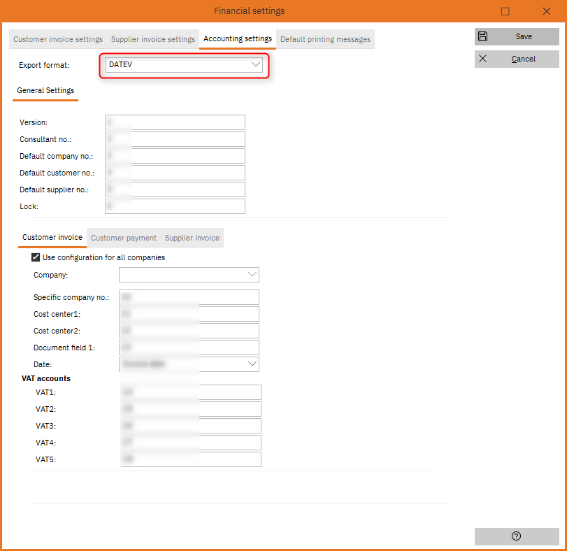Select the Accounting settings tab
Screen dimensions: 567x551
click(238, 38)
